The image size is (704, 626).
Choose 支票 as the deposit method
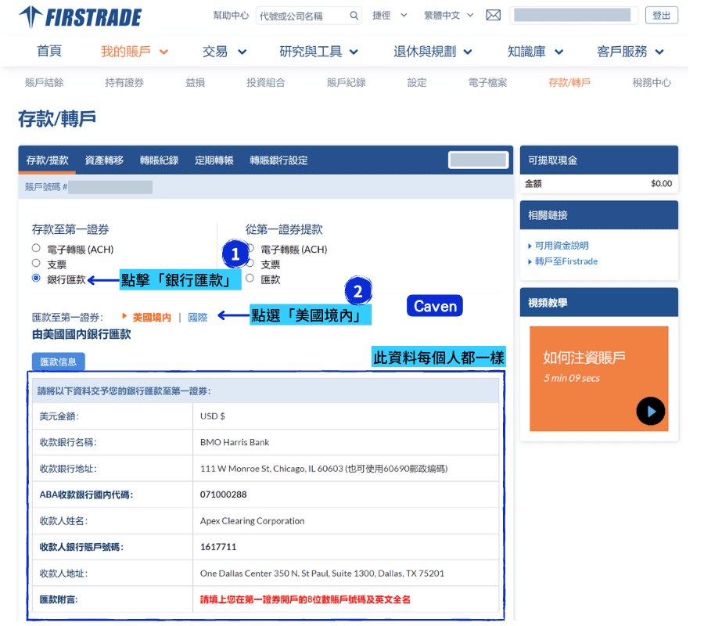(34, 264)
